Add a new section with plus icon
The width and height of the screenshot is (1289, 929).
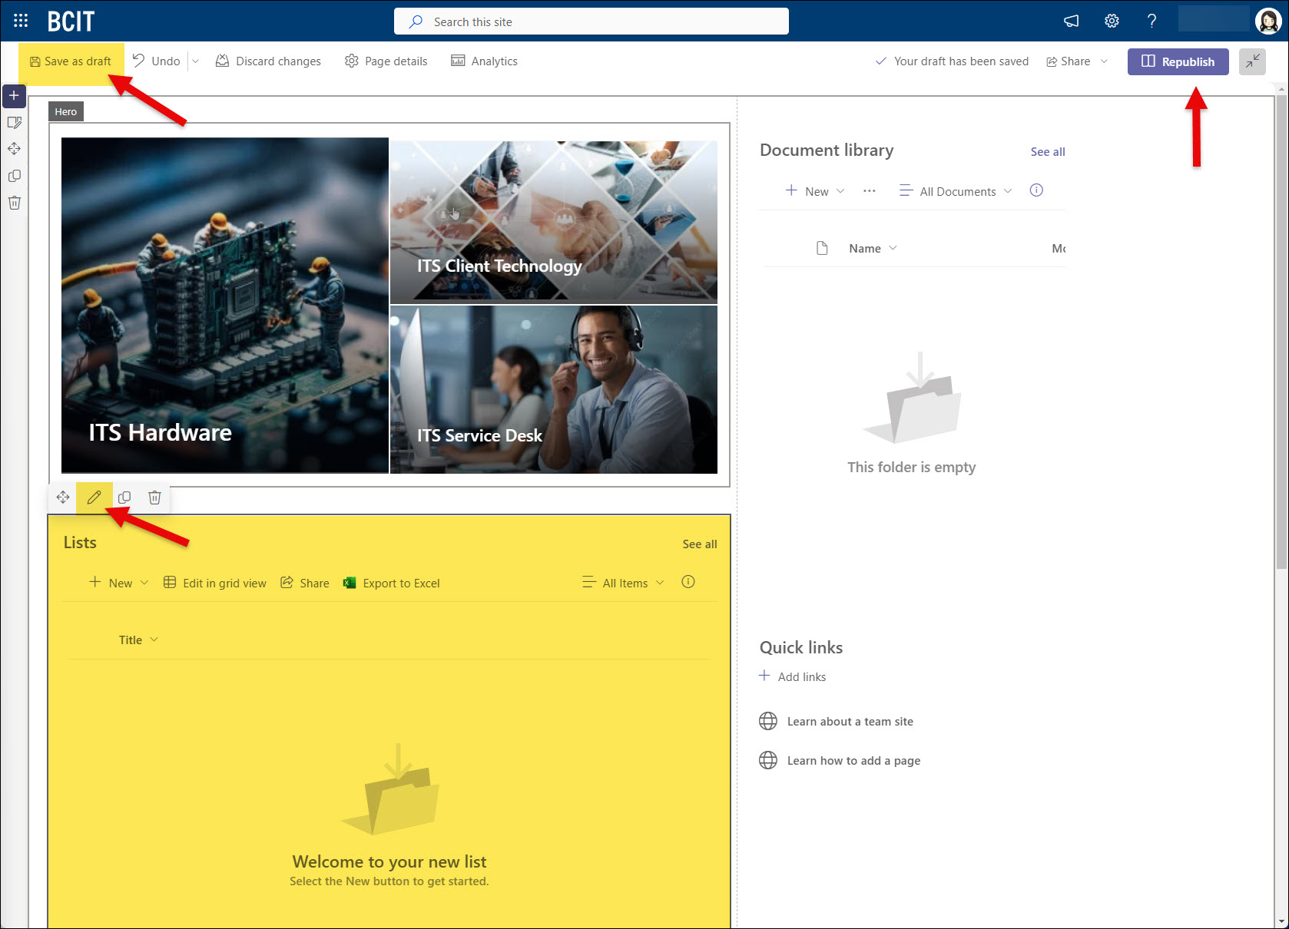pos(14,96)
